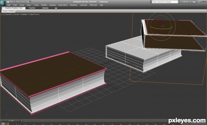
Task: Click the yellow rotate gizmo ring
Action: click(161, 28)
